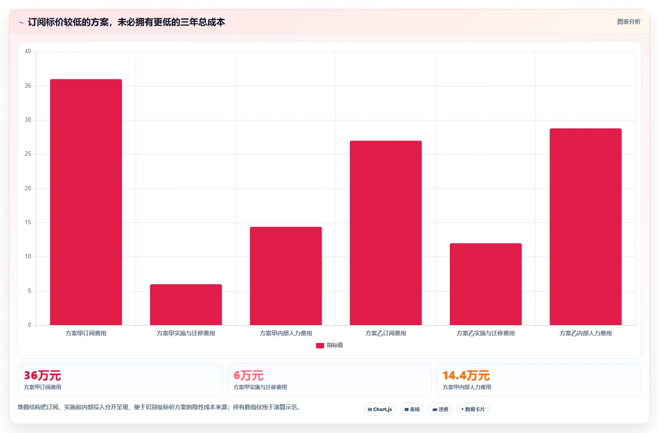Select the 表格 tag chip
Viewport: 659px width, 433px height.
pos(412,409)
